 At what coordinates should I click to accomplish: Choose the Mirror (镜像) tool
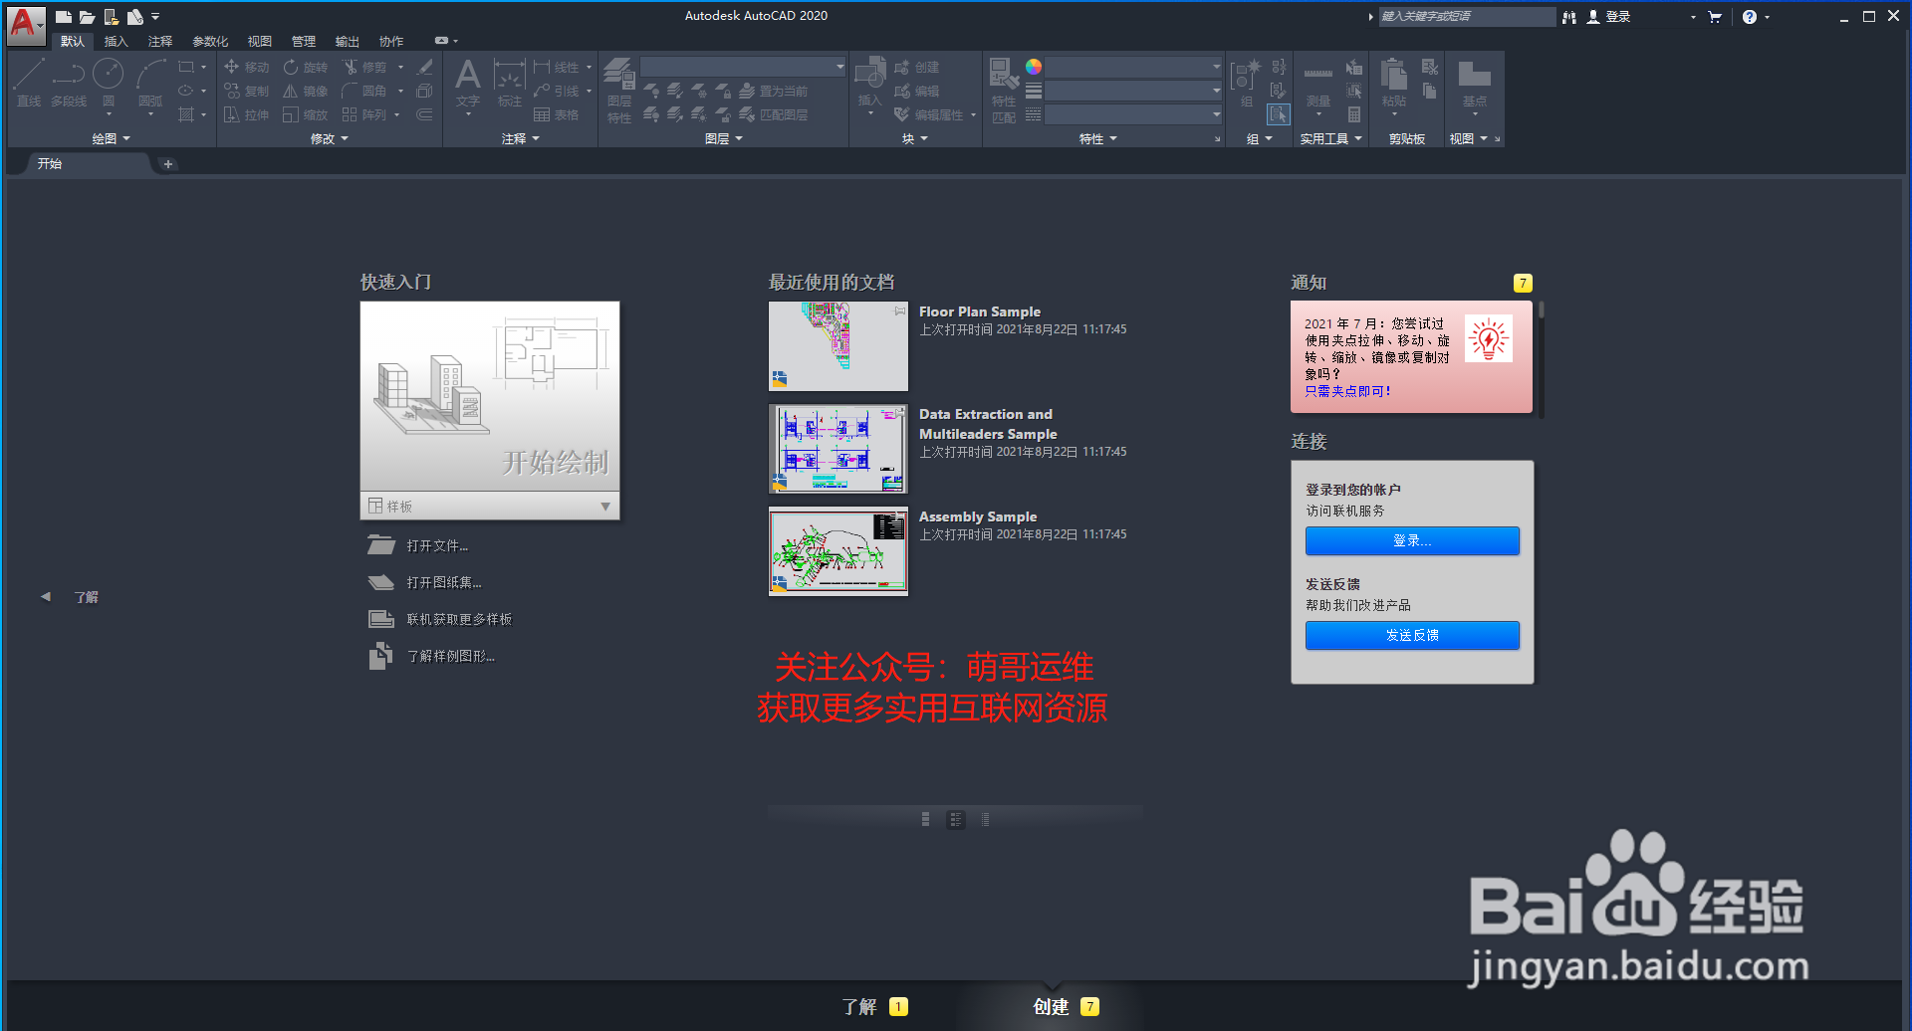(305, 91)
